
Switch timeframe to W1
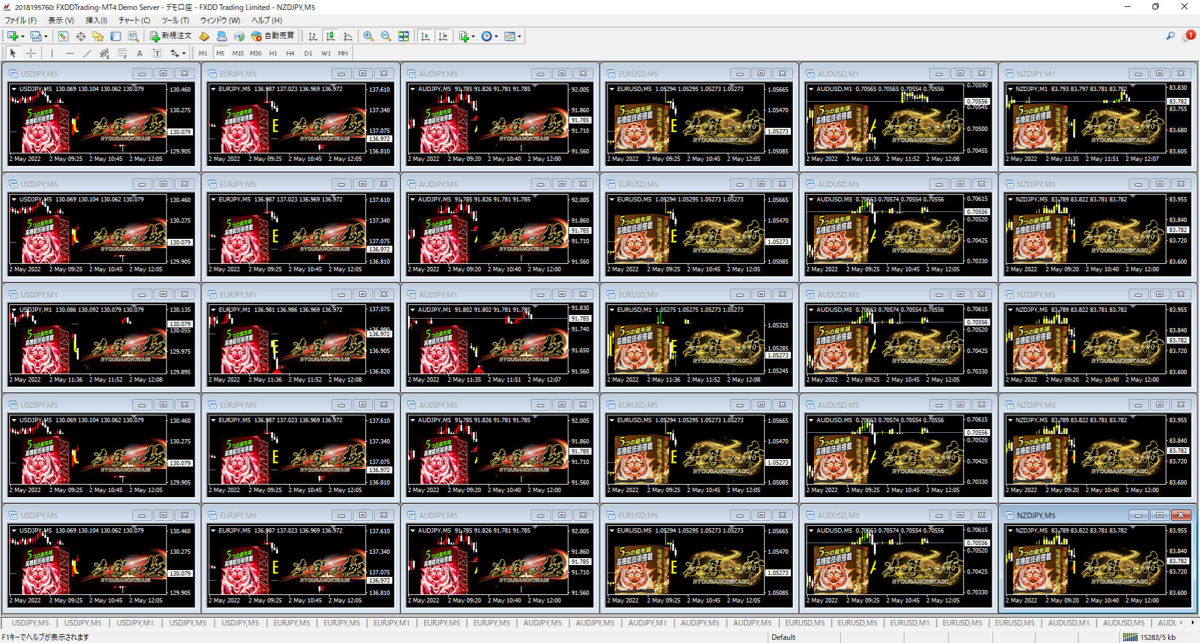pyautogui.click(x=326, y=53)
